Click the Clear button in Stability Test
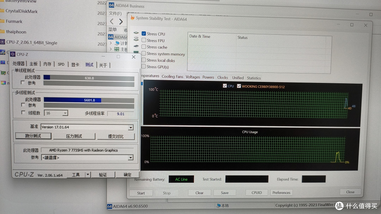This screenshot has height=214, width=381. (199, 193)
